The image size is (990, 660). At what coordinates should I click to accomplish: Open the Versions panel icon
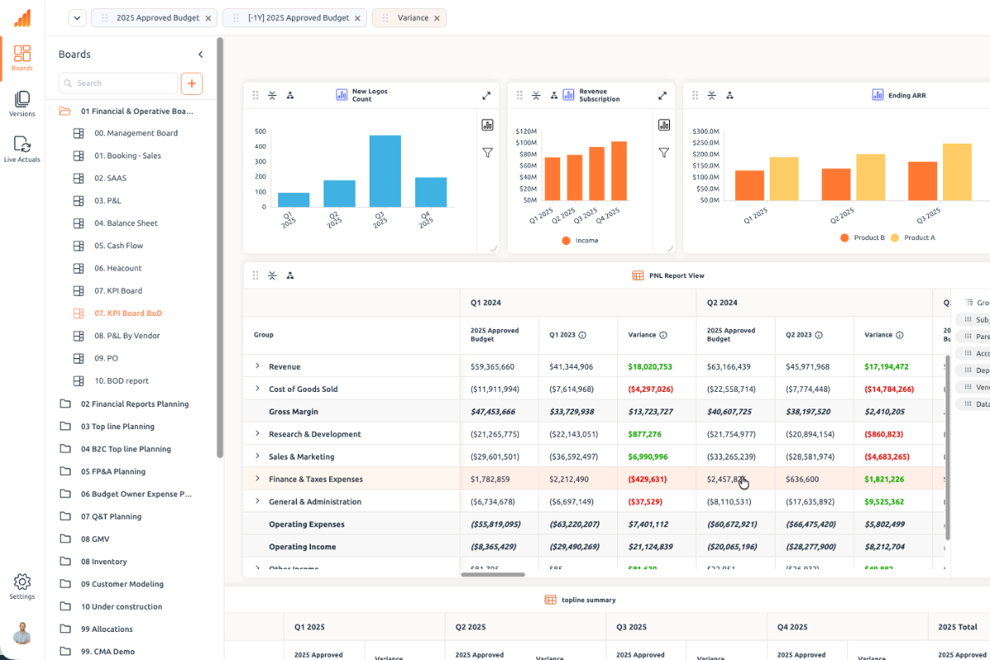(22, 99)
